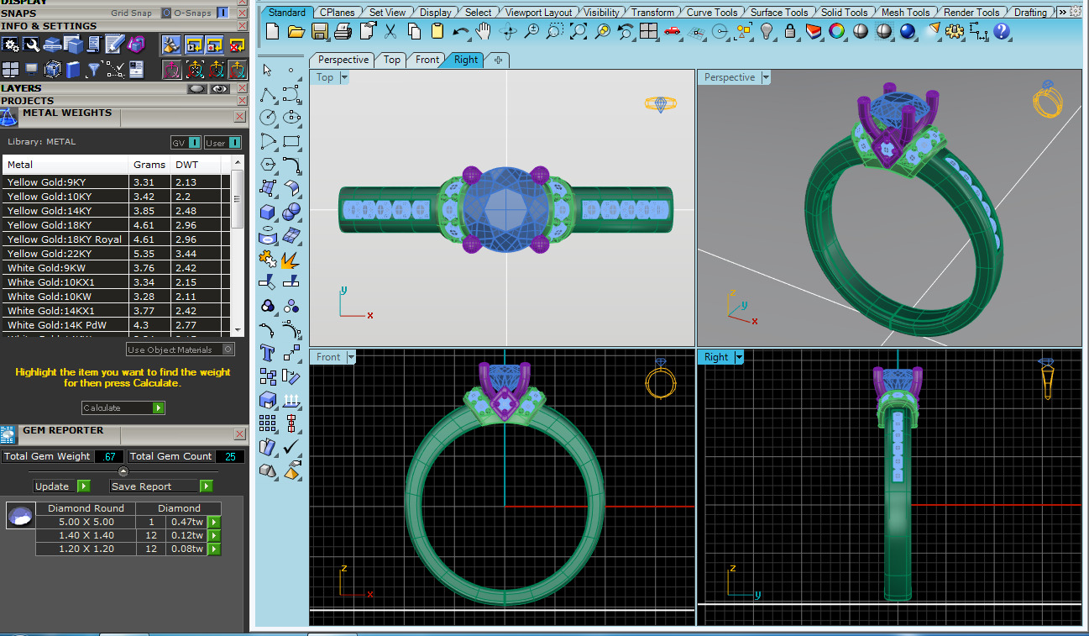Select the Pan hand tool

click(484, 32)
